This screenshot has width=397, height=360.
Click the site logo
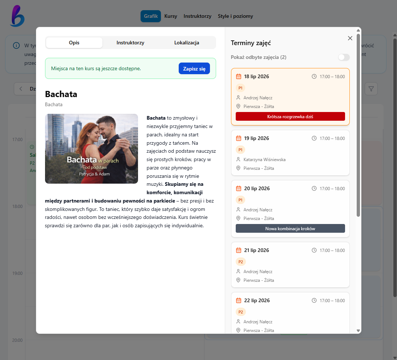coord(17,16)
